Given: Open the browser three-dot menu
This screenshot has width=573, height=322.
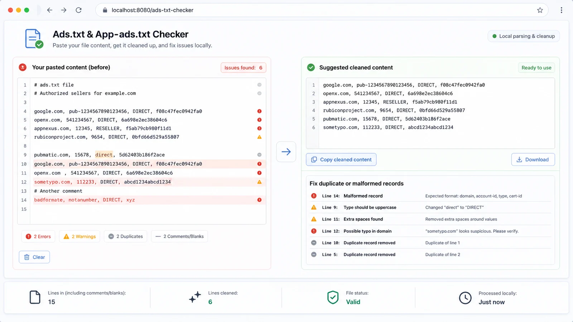Looking at the screenshot, I should [561, 10].
